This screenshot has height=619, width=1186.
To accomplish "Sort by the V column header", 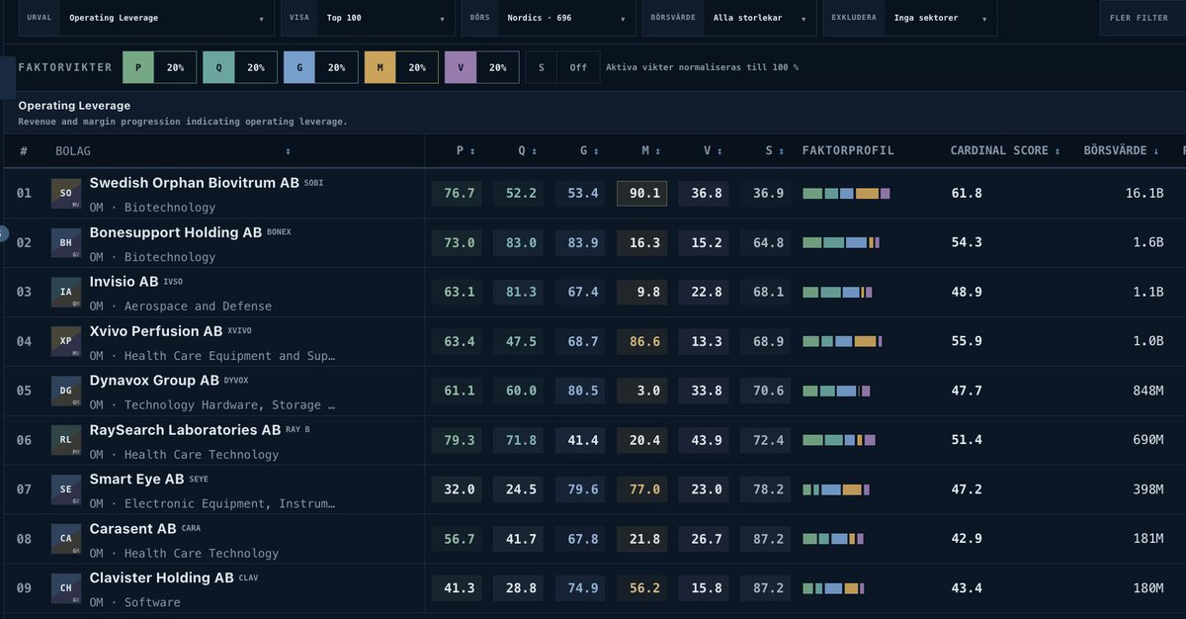I will point(714,150).
